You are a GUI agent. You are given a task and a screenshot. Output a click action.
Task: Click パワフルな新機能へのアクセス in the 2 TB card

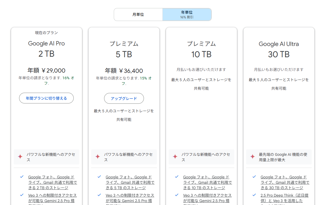[51, 157]
